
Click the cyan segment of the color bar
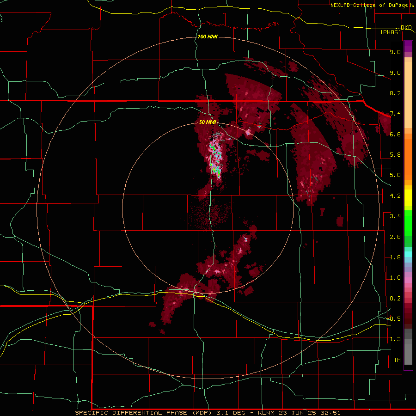pyautogui.click(x=408, y=254)
